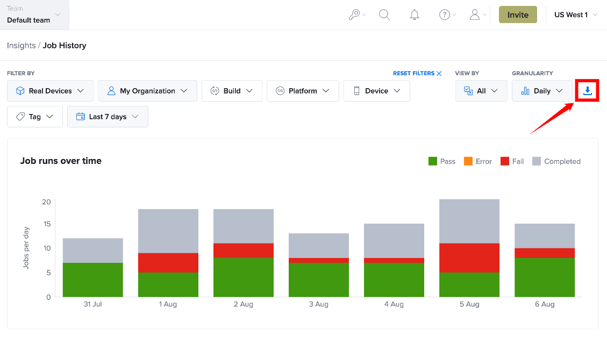The width and height of the screenshot is (607, 337).
Task: Click the Reset Filters link
Action: (417, 73)
